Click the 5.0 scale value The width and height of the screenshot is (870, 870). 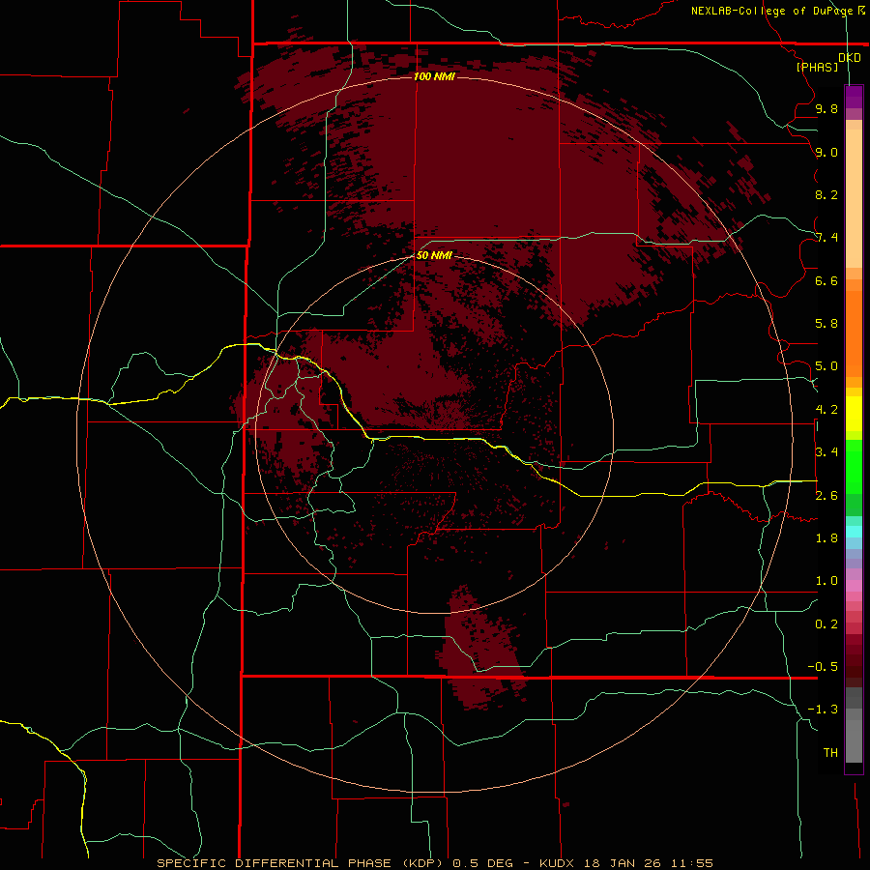coord(826,366)
